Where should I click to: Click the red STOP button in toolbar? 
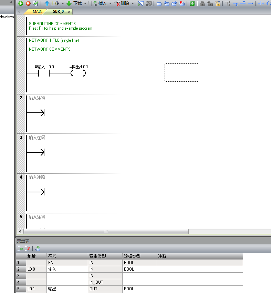click(28, 3)
